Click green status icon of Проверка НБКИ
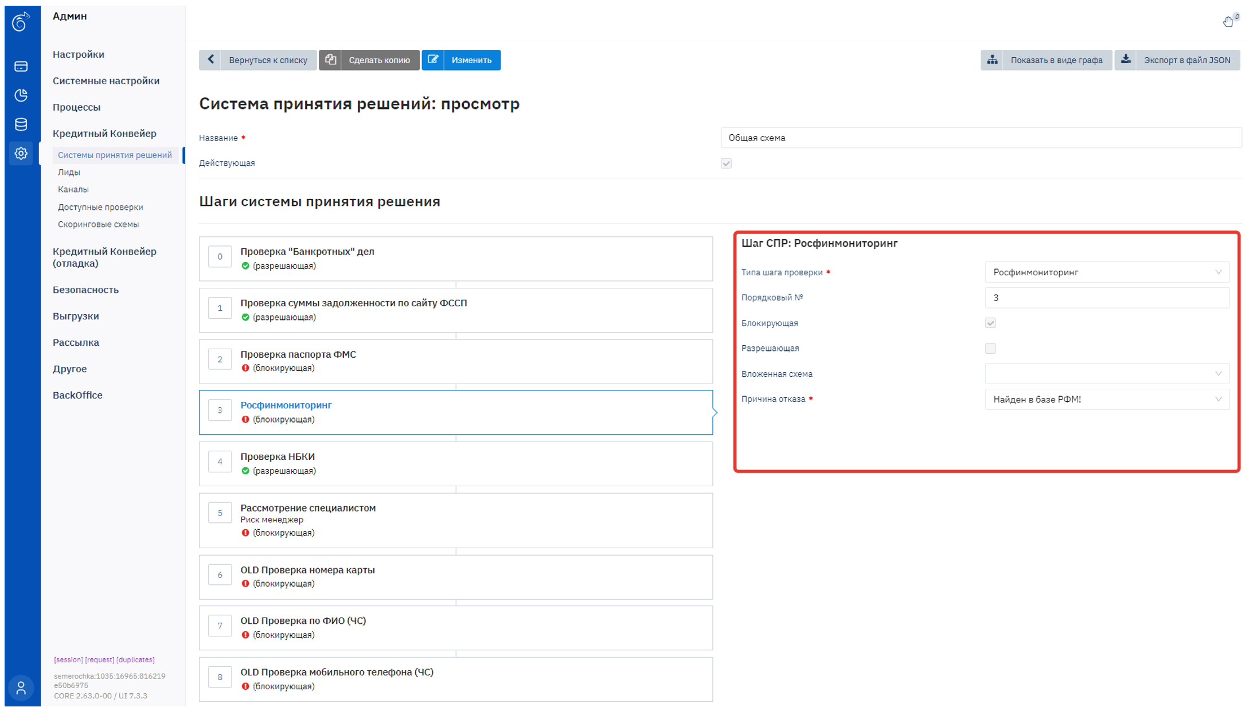 tap(245, 471)
